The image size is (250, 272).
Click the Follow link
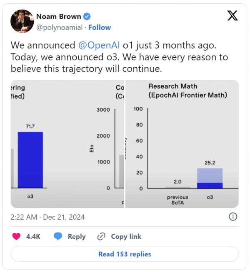point(100,27)
